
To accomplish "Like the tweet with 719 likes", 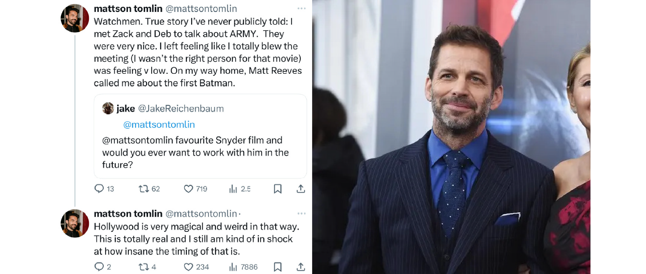I will [x=189, y=189].
